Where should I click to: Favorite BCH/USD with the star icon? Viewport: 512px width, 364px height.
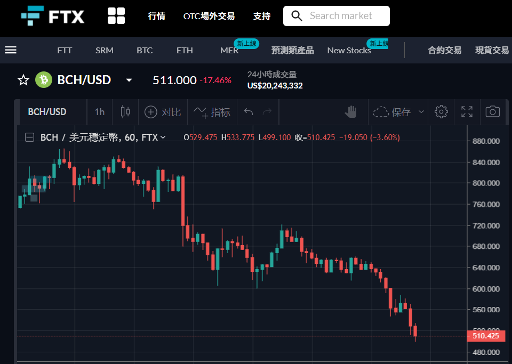[23, 80]
